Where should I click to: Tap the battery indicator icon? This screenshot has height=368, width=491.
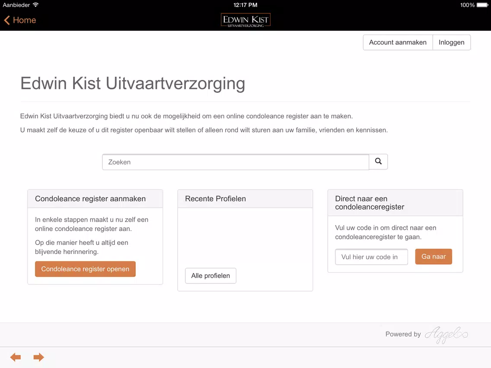coord(482,5)
